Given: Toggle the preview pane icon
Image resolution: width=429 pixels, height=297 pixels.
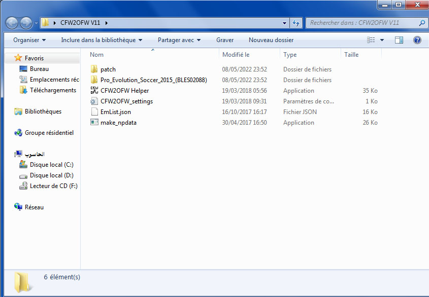Looking at the screenshot, I should pyautogui.click(x=399, y=40).
